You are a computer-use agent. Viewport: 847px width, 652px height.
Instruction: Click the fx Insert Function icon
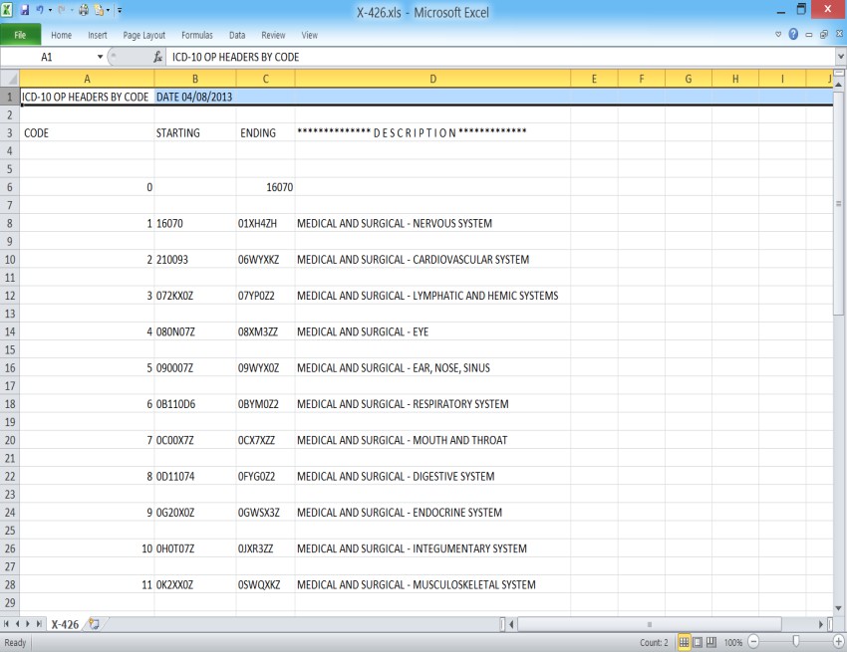(157, 57)
